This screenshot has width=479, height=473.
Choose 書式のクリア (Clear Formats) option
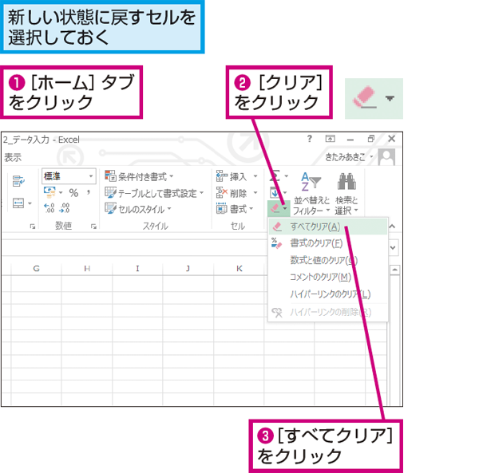pyautogui.click(x=316, y=243)
